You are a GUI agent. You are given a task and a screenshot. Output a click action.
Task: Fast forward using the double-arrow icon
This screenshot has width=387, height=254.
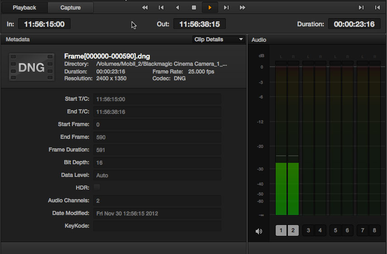pos(243,8)
